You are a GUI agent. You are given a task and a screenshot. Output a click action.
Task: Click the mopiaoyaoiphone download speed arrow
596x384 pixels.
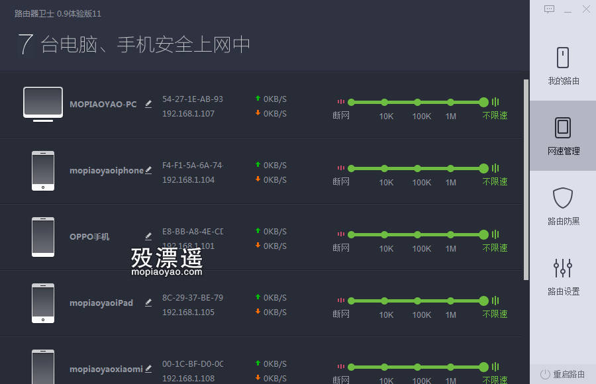click(x=258, y=179)
